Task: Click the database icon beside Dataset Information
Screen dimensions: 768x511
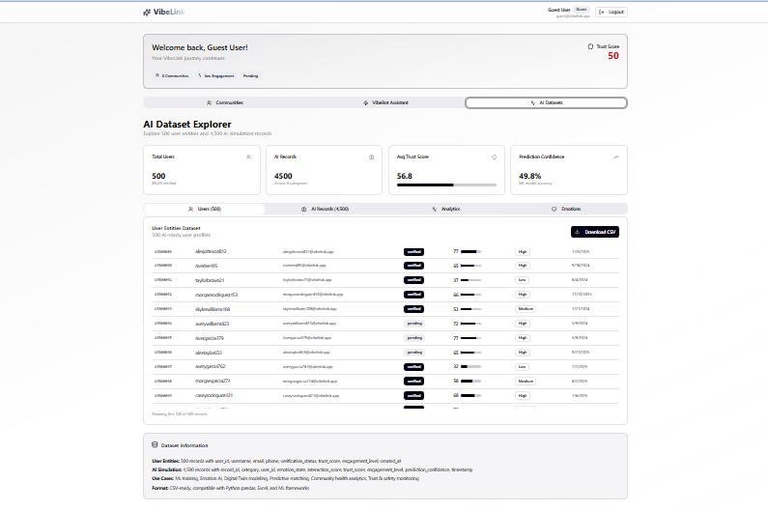Action: pyautogui.click(x=155, y=445)
